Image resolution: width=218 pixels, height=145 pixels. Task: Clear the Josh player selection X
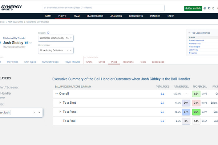point(35,112)
